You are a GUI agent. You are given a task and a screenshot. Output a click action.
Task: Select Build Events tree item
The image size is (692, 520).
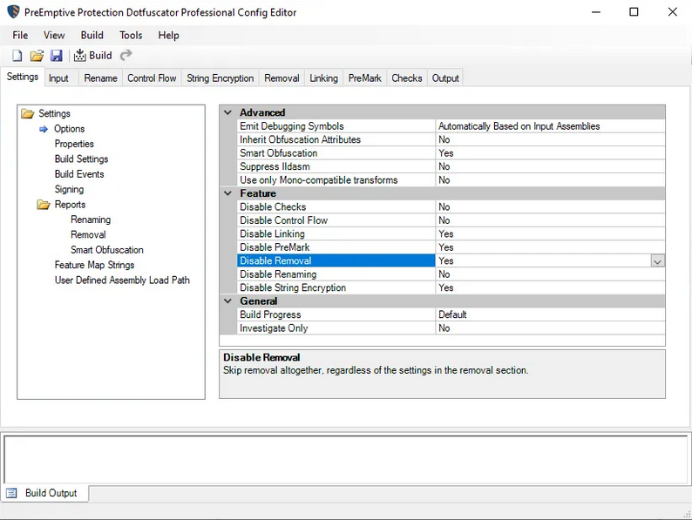point(79,174)
